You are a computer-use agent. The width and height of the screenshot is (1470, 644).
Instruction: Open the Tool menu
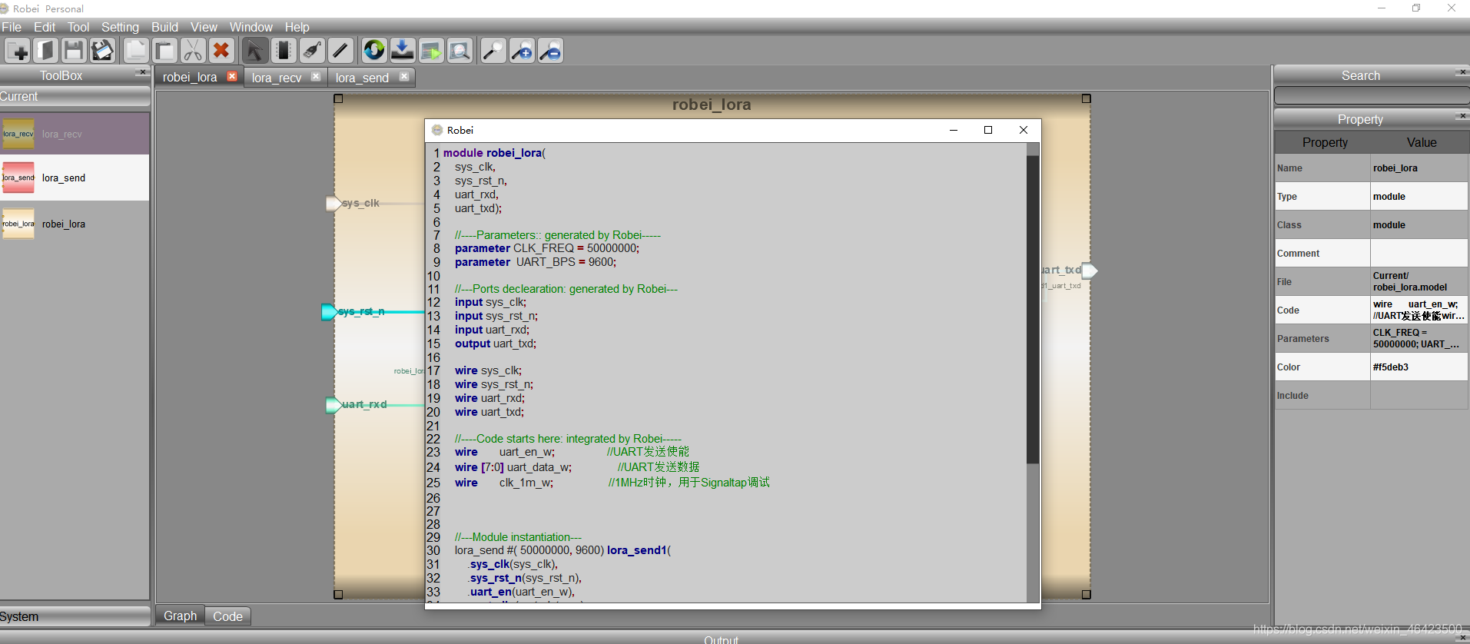point(78,27)
